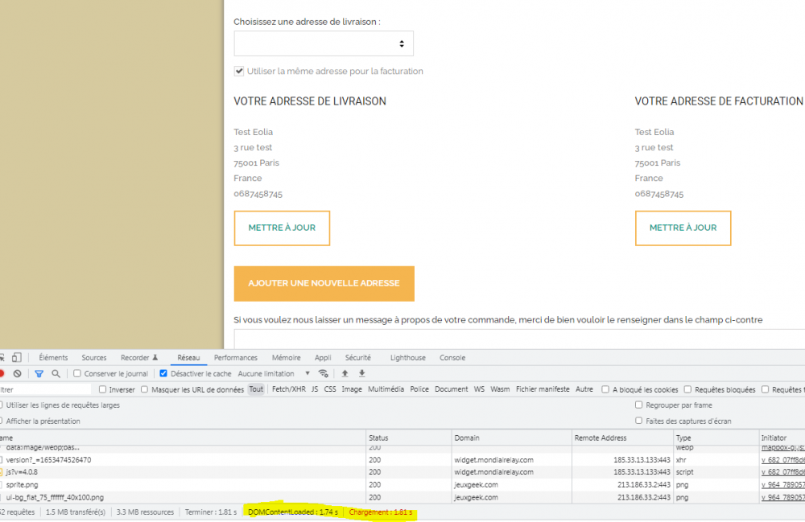Click Mettre à jour under delivery address
805x522 pixels.
pyautogui.click(x=282, y=228)
